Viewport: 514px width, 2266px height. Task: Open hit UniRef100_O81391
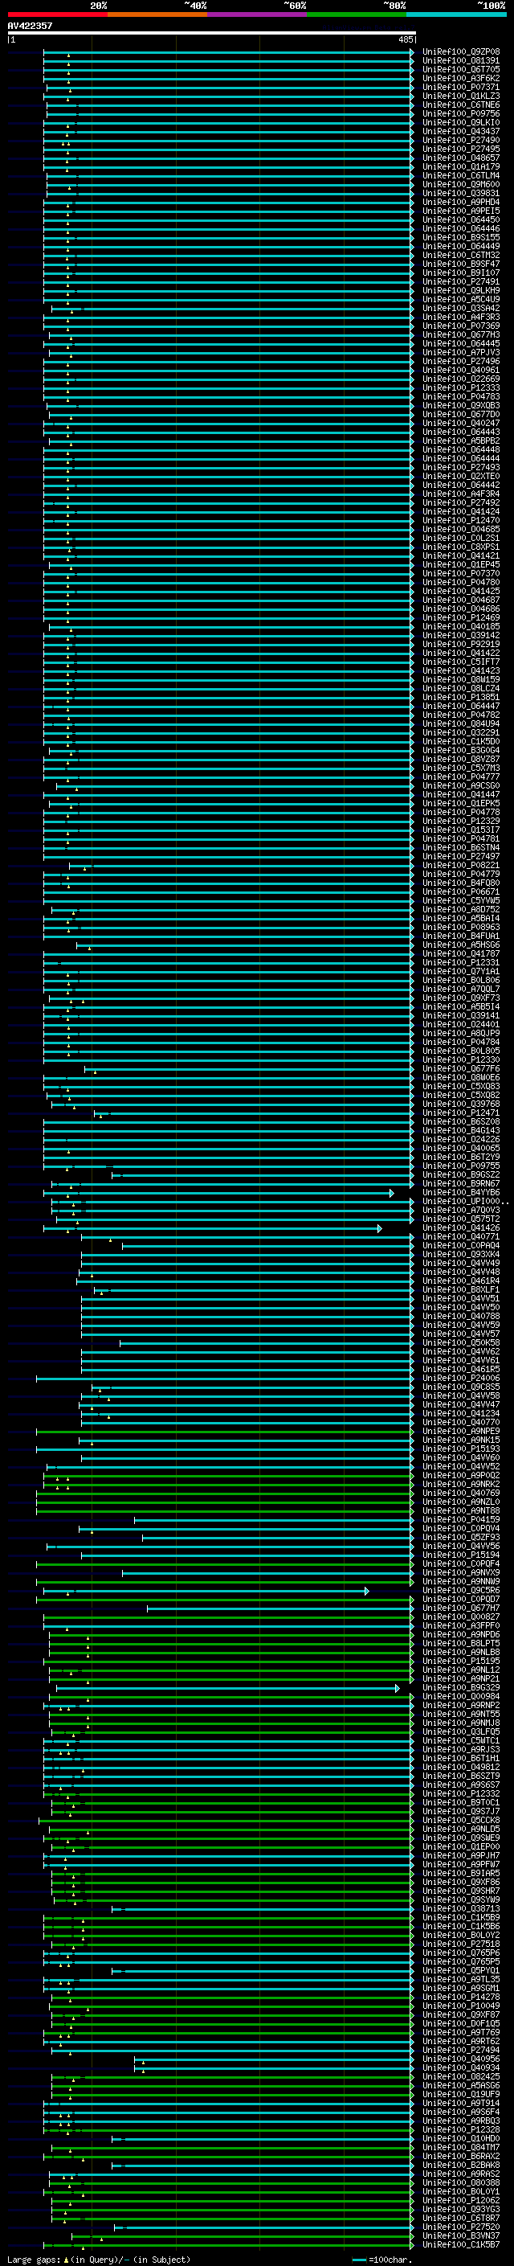pyautogui.click(x=460, y=61)
